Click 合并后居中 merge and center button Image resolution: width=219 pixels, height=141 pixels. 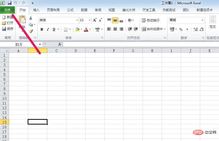click(152, 29)
